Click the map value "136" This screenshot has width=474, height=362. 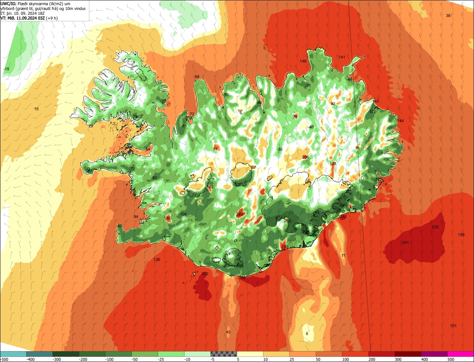tap(157, 260)
